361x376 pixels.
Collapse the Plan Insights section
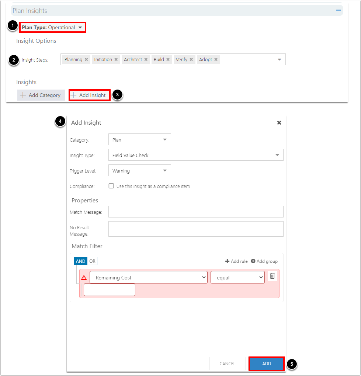click(x=339, y=10)
